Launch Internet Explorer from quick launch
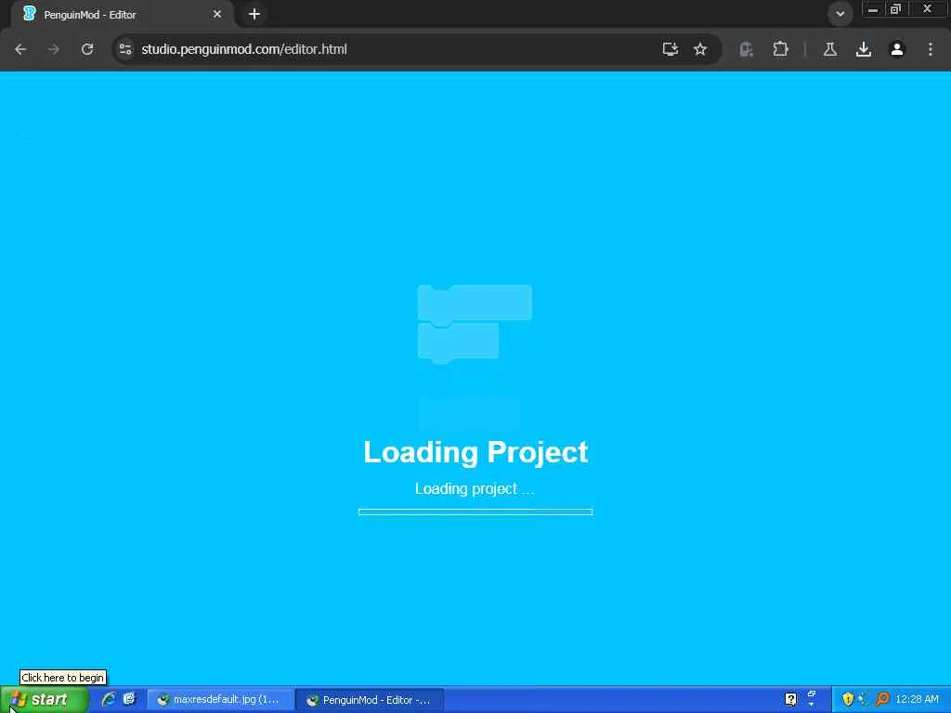This screenshot has height=713, width=951. (109, 699)
